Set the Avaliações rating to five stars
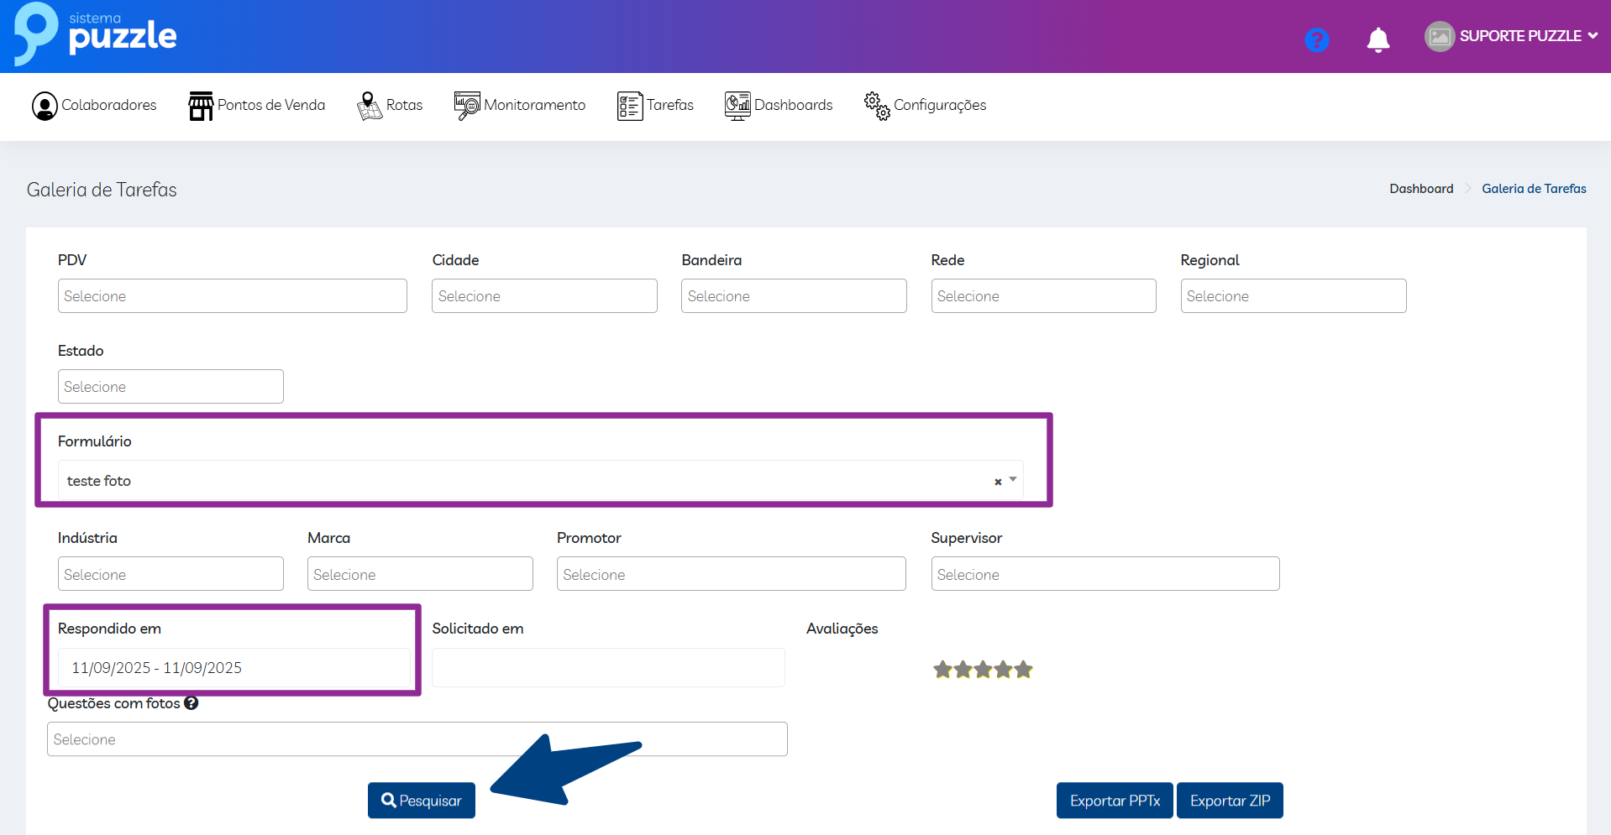This screenshot has width=1611, height=835. coord(1023,670)
